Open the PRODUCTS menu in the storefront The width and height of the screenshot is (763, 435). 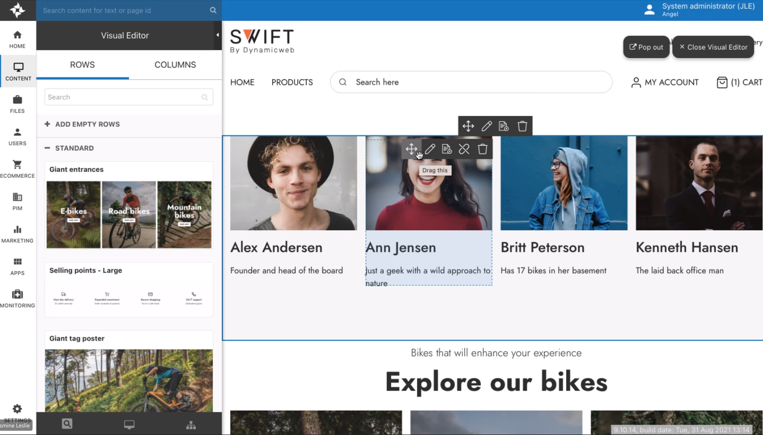(292, 82)
